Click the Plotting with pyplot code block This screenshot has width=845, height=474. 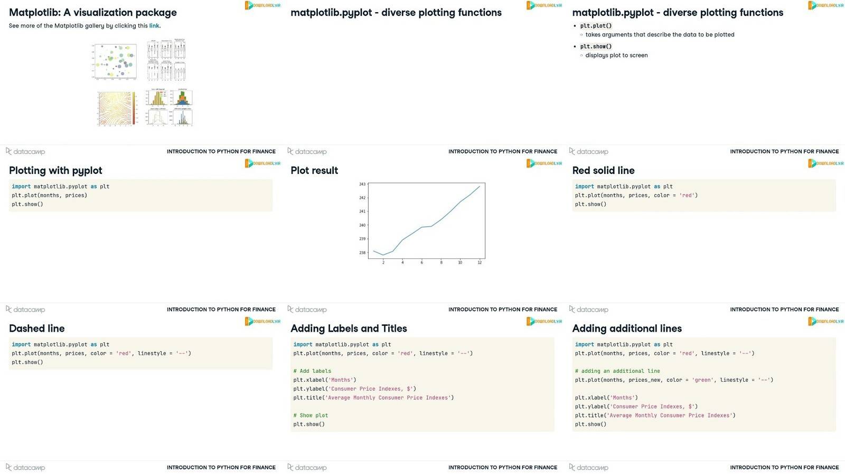tap(140, 196)
